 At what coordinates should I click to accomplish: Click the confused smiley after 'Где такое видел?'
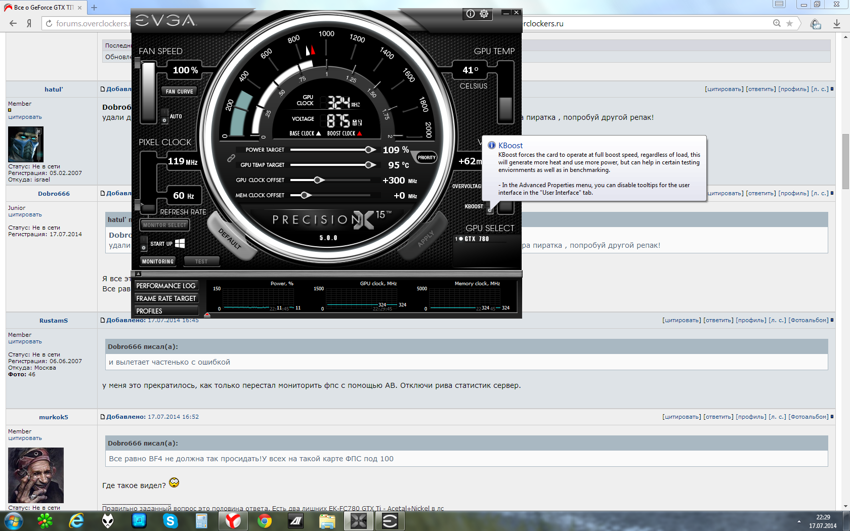(x=174, y=482)
